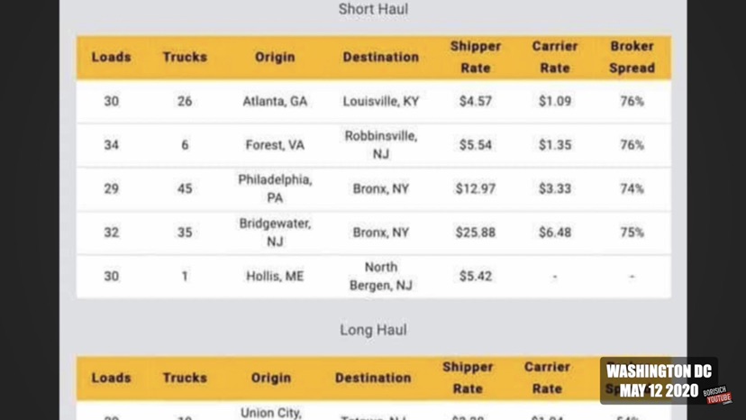This screenshot has width=746, height=420.
Task: Select the Loads column header in Short Haul
Action: click(111, 57)
